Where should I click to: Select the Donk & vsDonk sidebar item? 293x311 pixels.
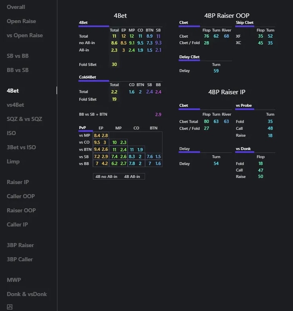(27, 294)
